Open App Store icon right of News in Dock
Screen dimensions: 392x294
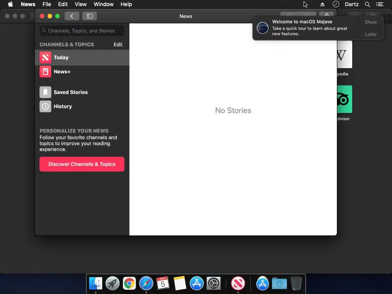point(263,284)
